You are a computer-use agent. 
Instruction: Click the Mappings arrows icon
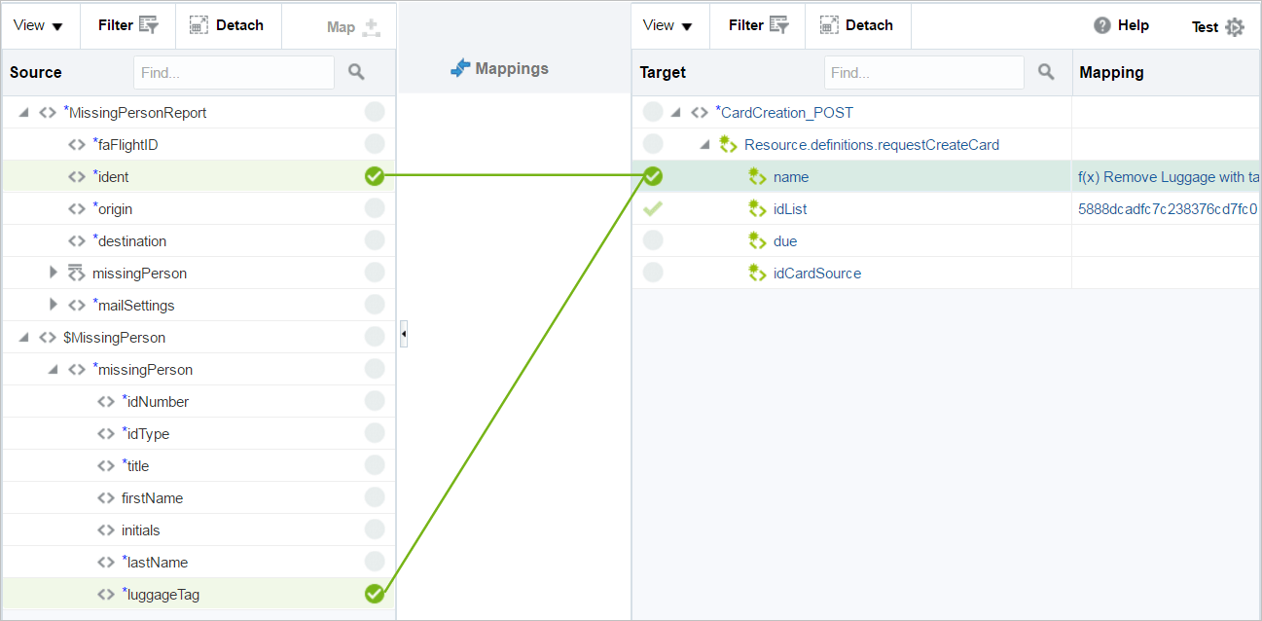[x=460, y=69]
